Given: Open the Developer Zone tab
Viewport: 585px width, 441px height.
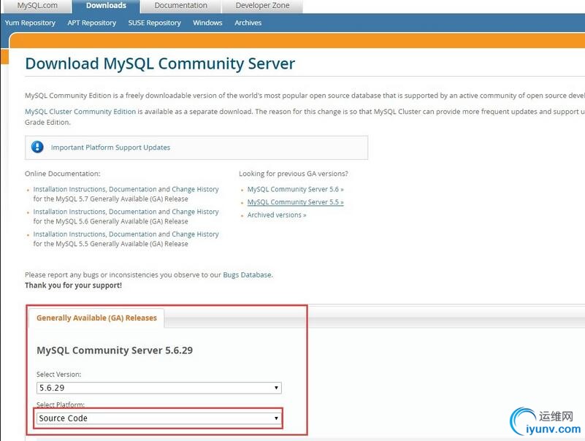Looking at the screenshot, I should point(262,6).
